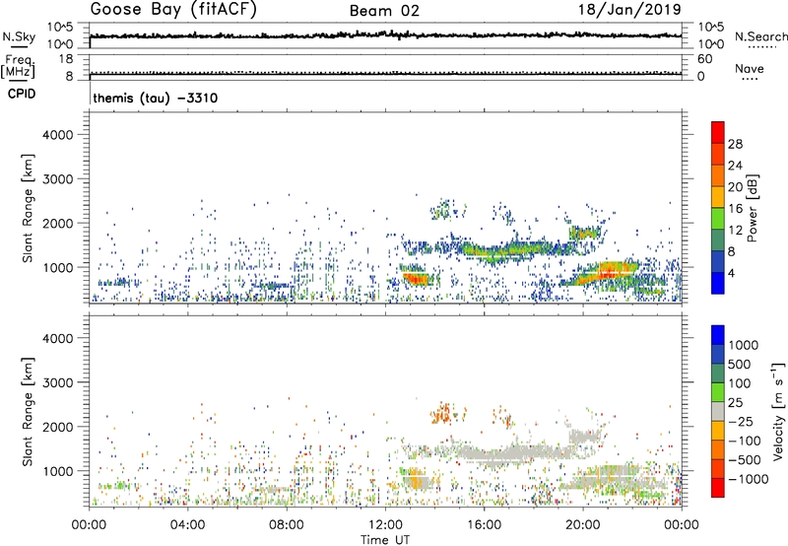Click the "N.Search" legend label

(x=760, y=36)
